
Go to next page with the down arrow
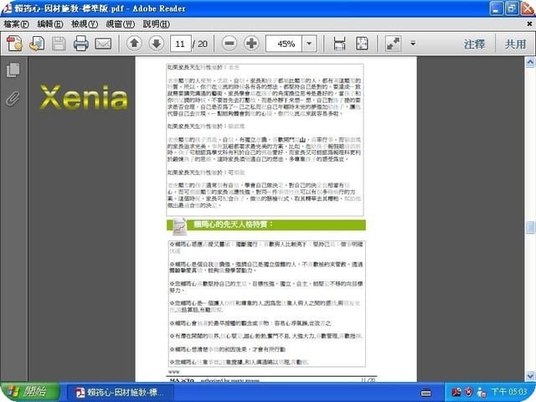157,44
